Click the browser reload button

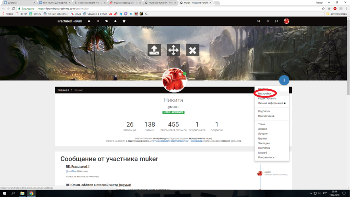coord(13,8)
